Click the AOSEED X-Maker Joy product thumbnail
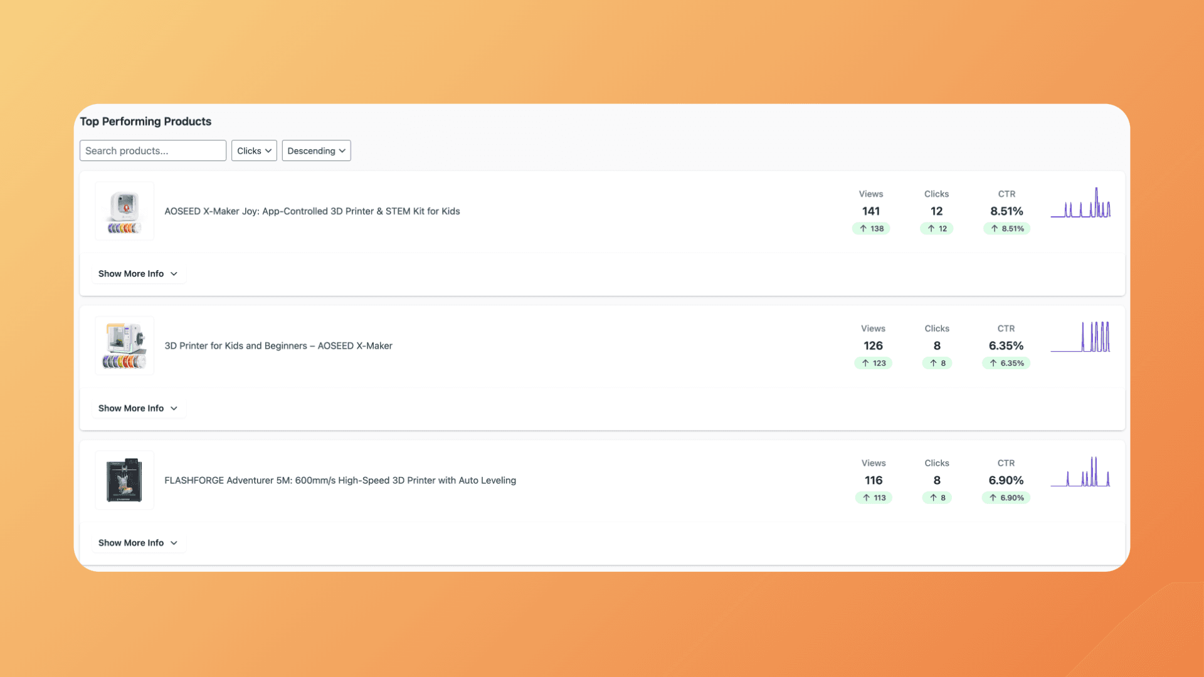This screenshot has height=677, width=1204. [x=124, y=211]
